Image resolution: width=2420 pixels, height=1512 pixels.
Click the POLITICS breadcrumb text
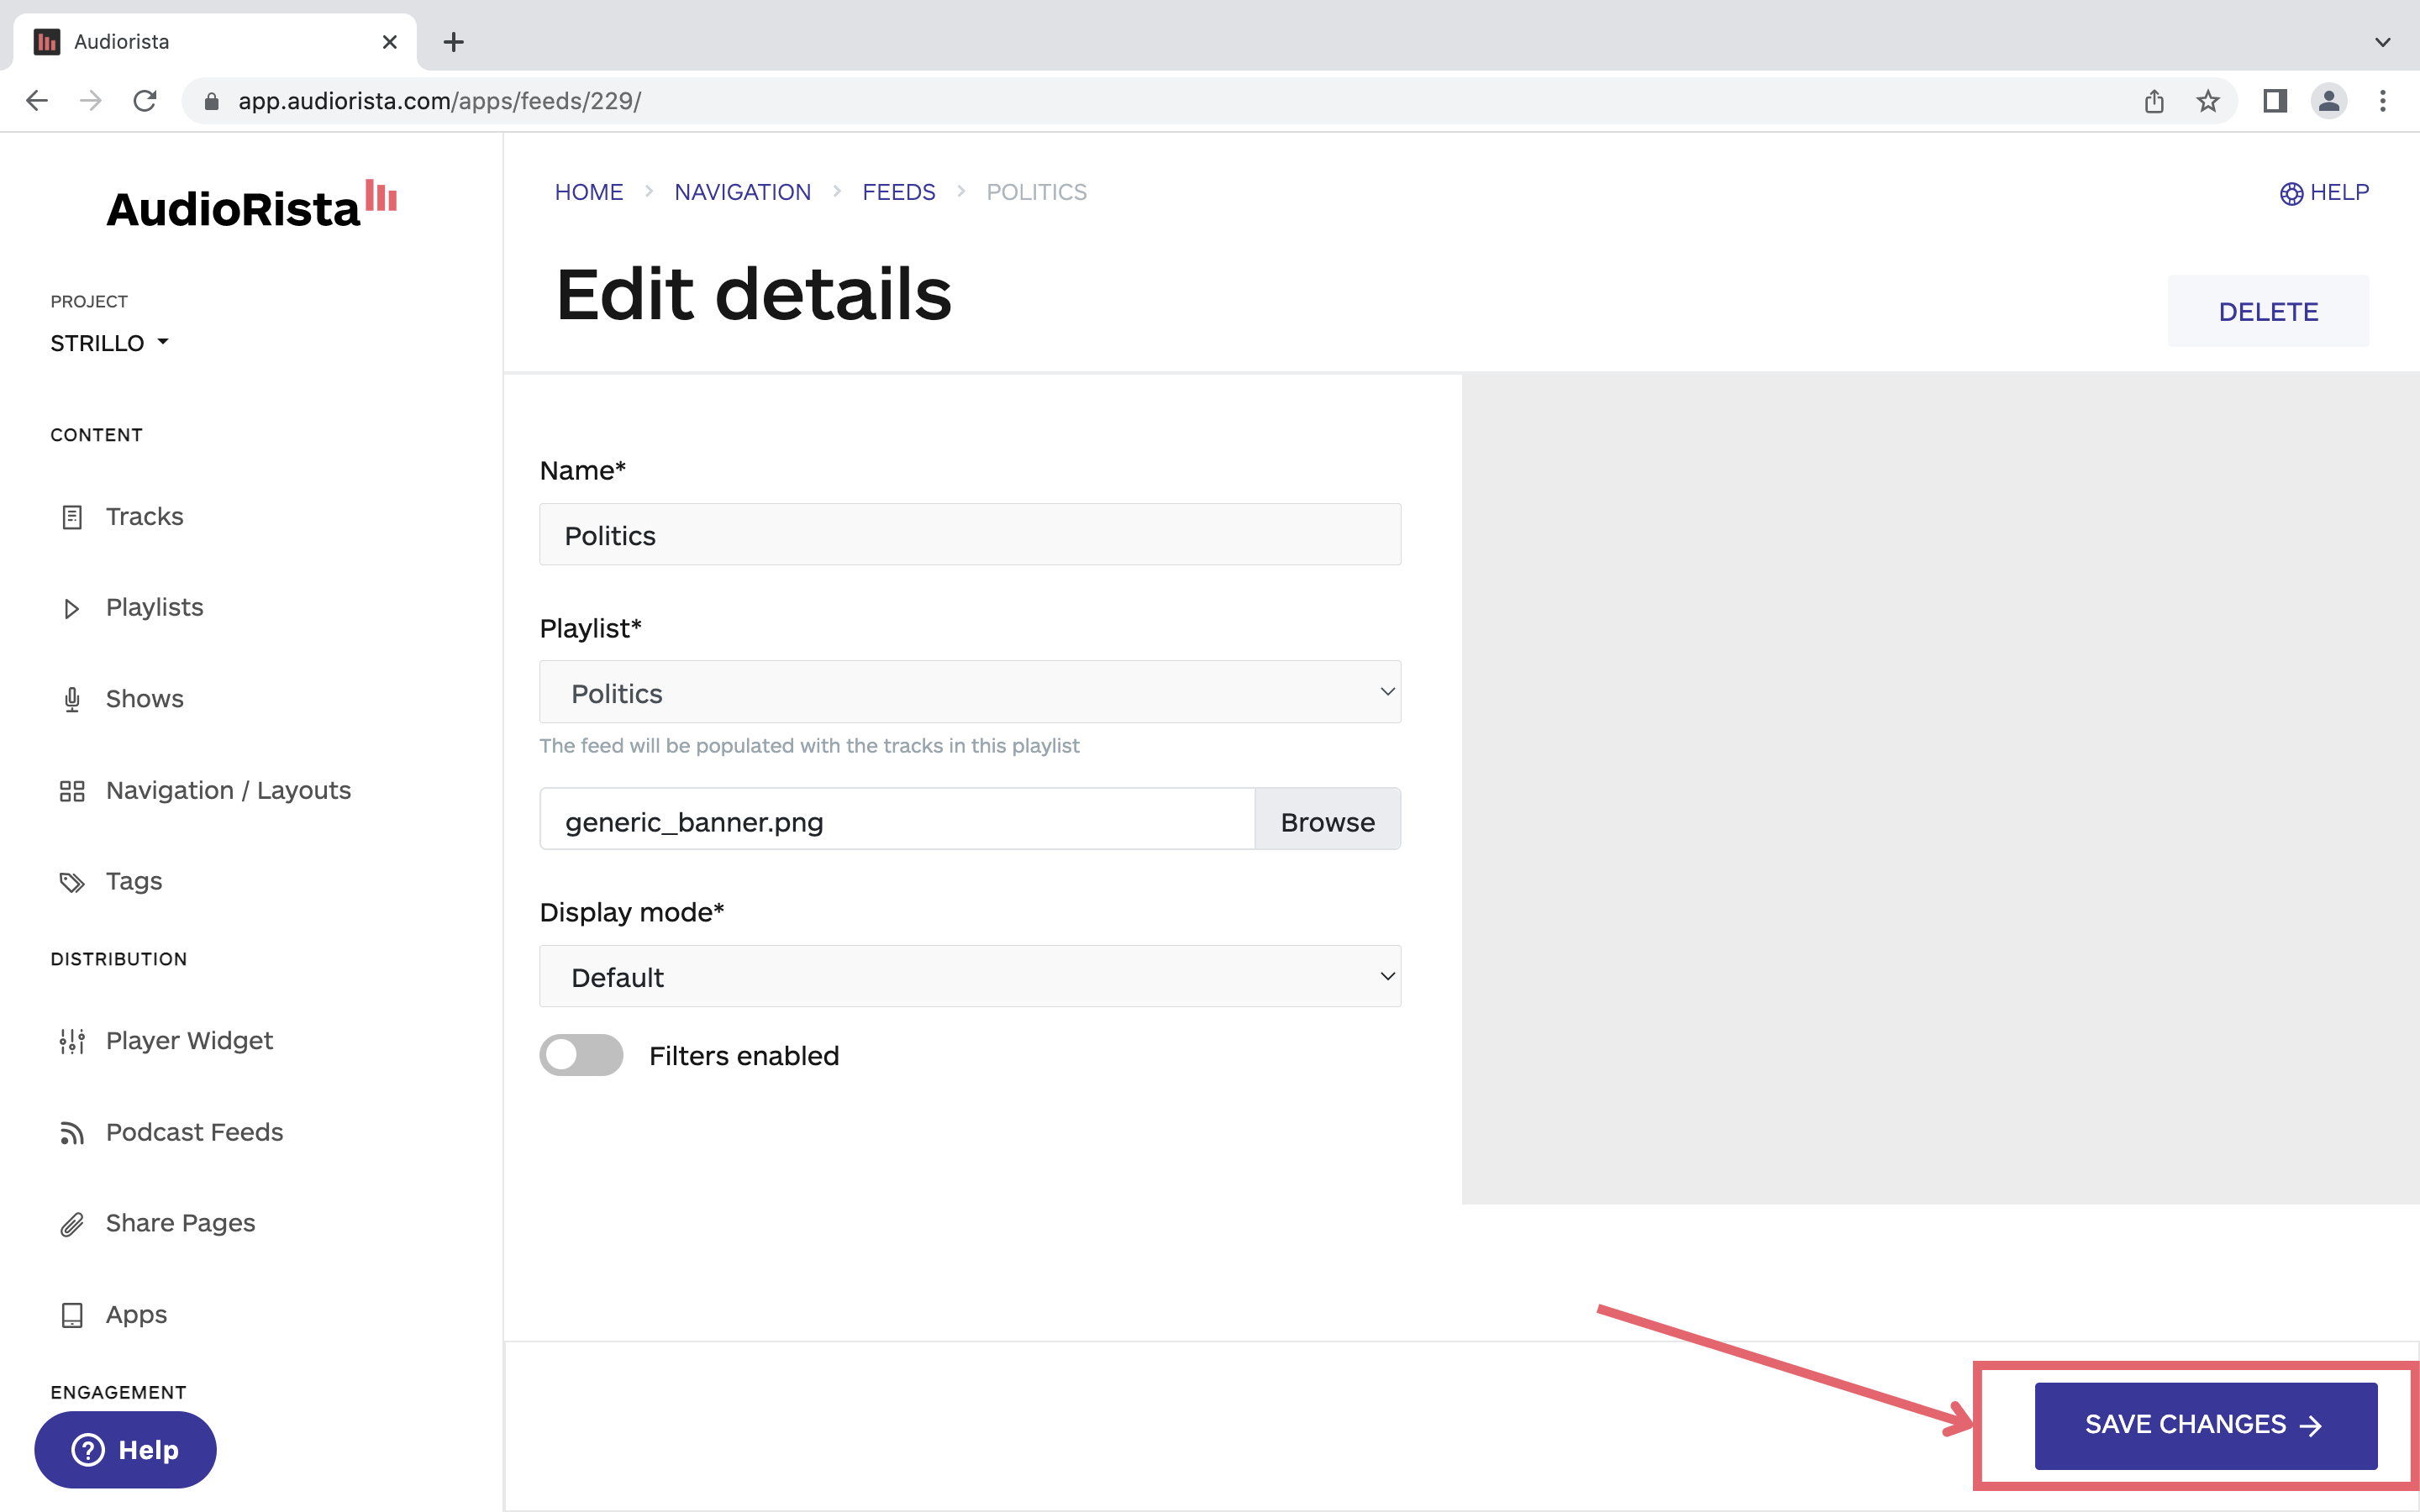click(1036, 192)
